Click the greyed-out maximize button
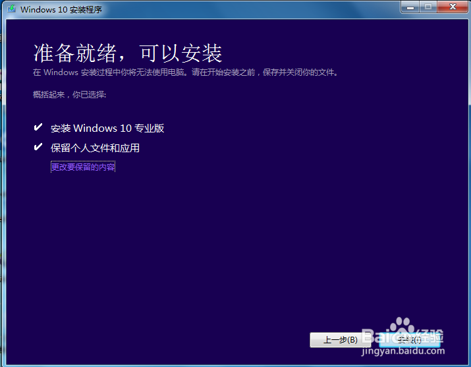Image resolution: width=471 pixels, height=367 pixels. [428, 7]
